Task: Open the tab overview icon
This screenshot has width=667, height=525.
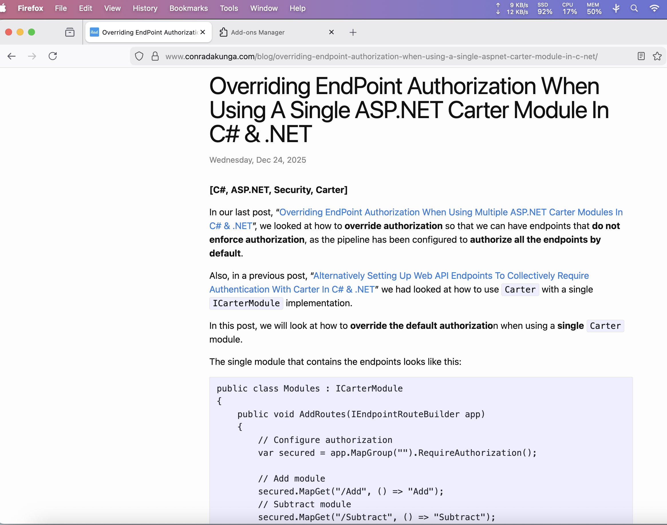Action: 70,32
